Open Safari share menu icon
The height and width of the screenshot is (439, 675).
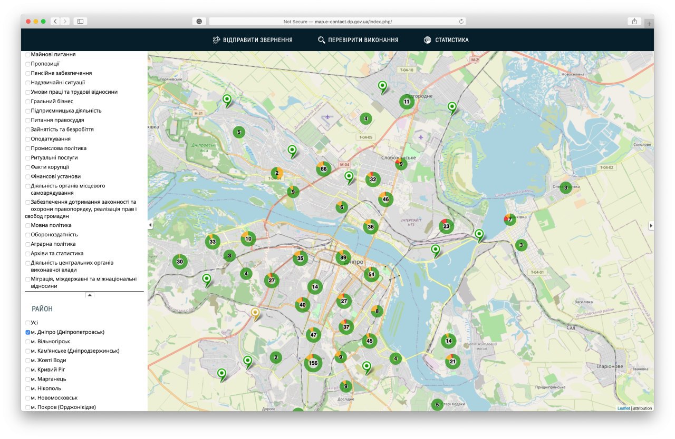tap(634, 22)
